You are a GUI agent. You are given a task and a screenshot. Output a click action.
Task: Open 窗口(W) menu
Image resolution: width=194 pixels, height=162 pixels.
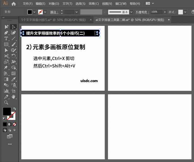(121, 4)
